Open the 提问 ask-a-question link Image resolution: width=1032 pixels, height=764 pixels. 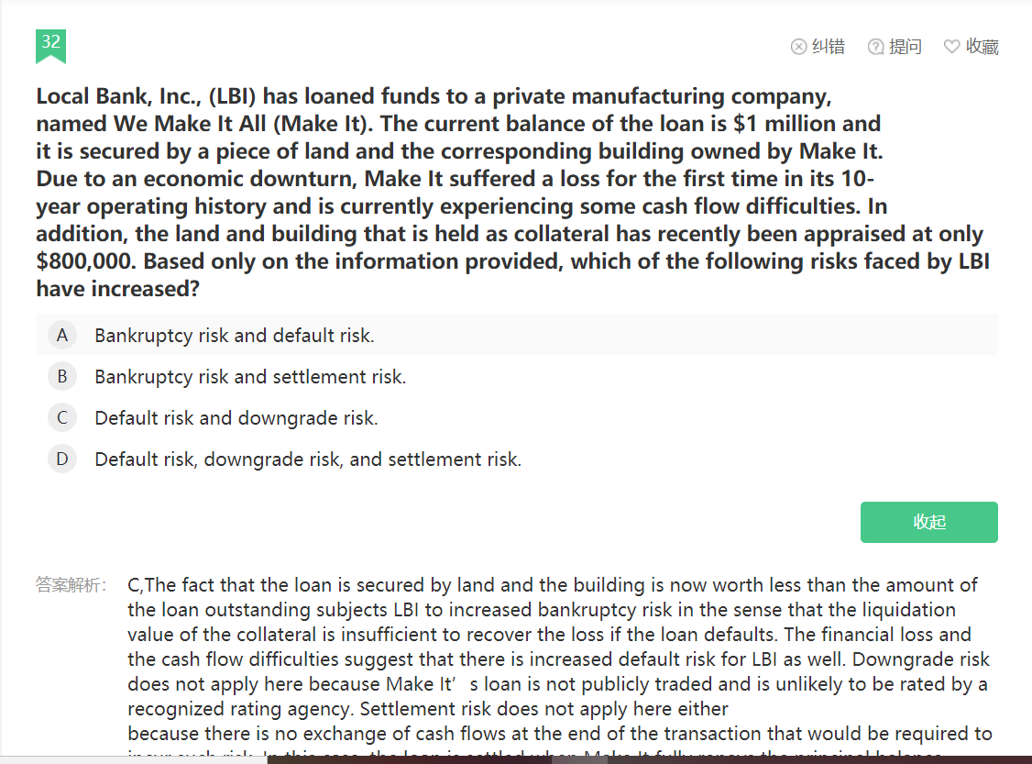click(906, 47)
